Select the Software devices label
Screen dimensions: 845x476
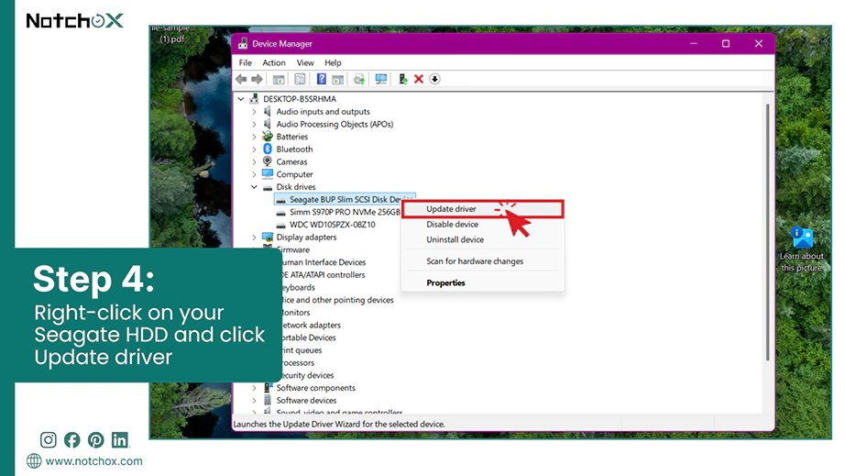click(x=306, y=401)
